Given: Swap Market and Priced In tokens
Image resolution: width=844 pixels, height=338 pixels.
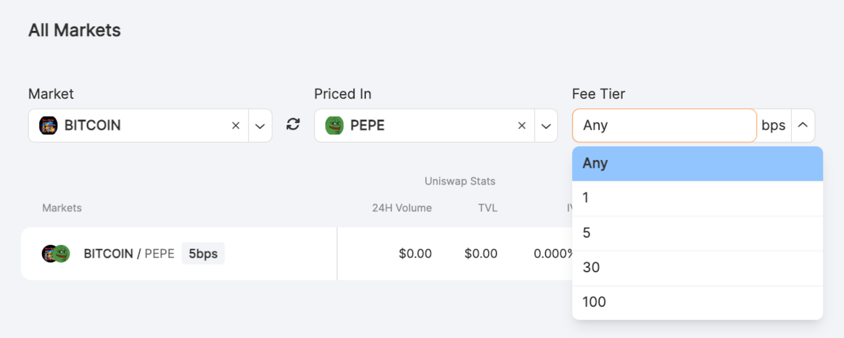Looking at the screenshot, I should point(293,124).
